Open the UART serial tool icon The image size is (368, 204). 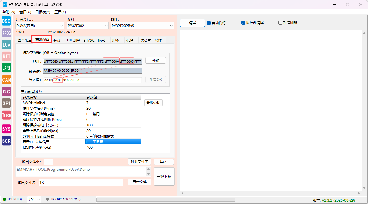coord(6,68)
